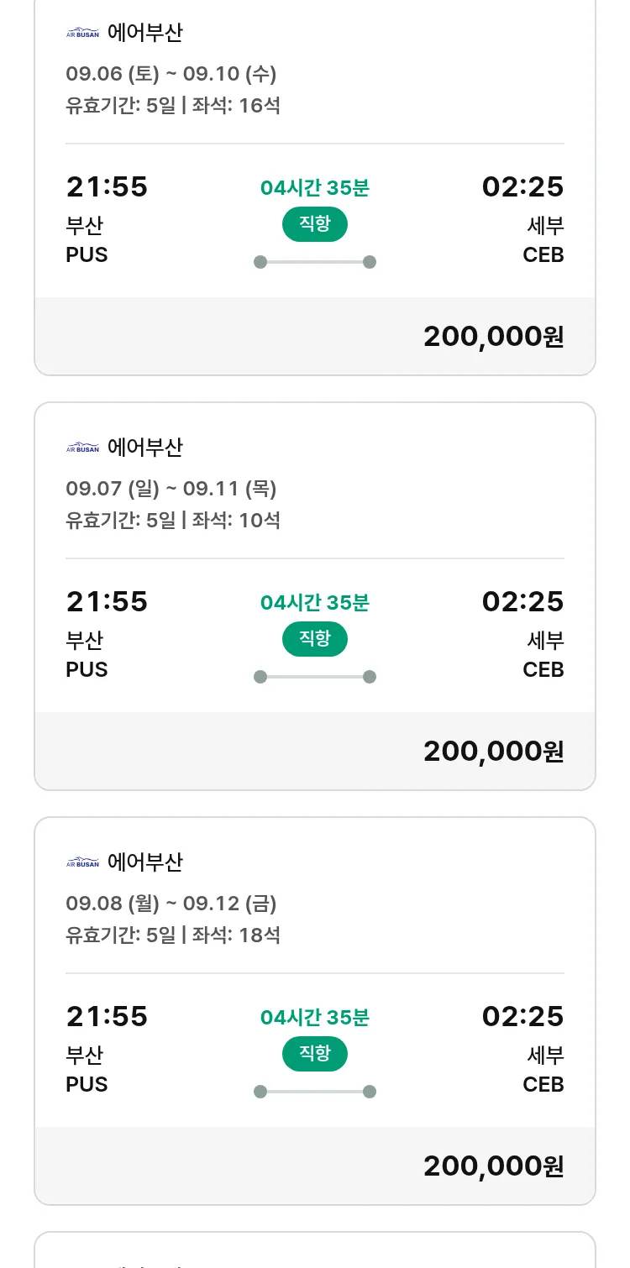Click the 02:25 arrival time on 09.07 flight
Screen dimensions: 630x1268
click(x=522, y=601)
